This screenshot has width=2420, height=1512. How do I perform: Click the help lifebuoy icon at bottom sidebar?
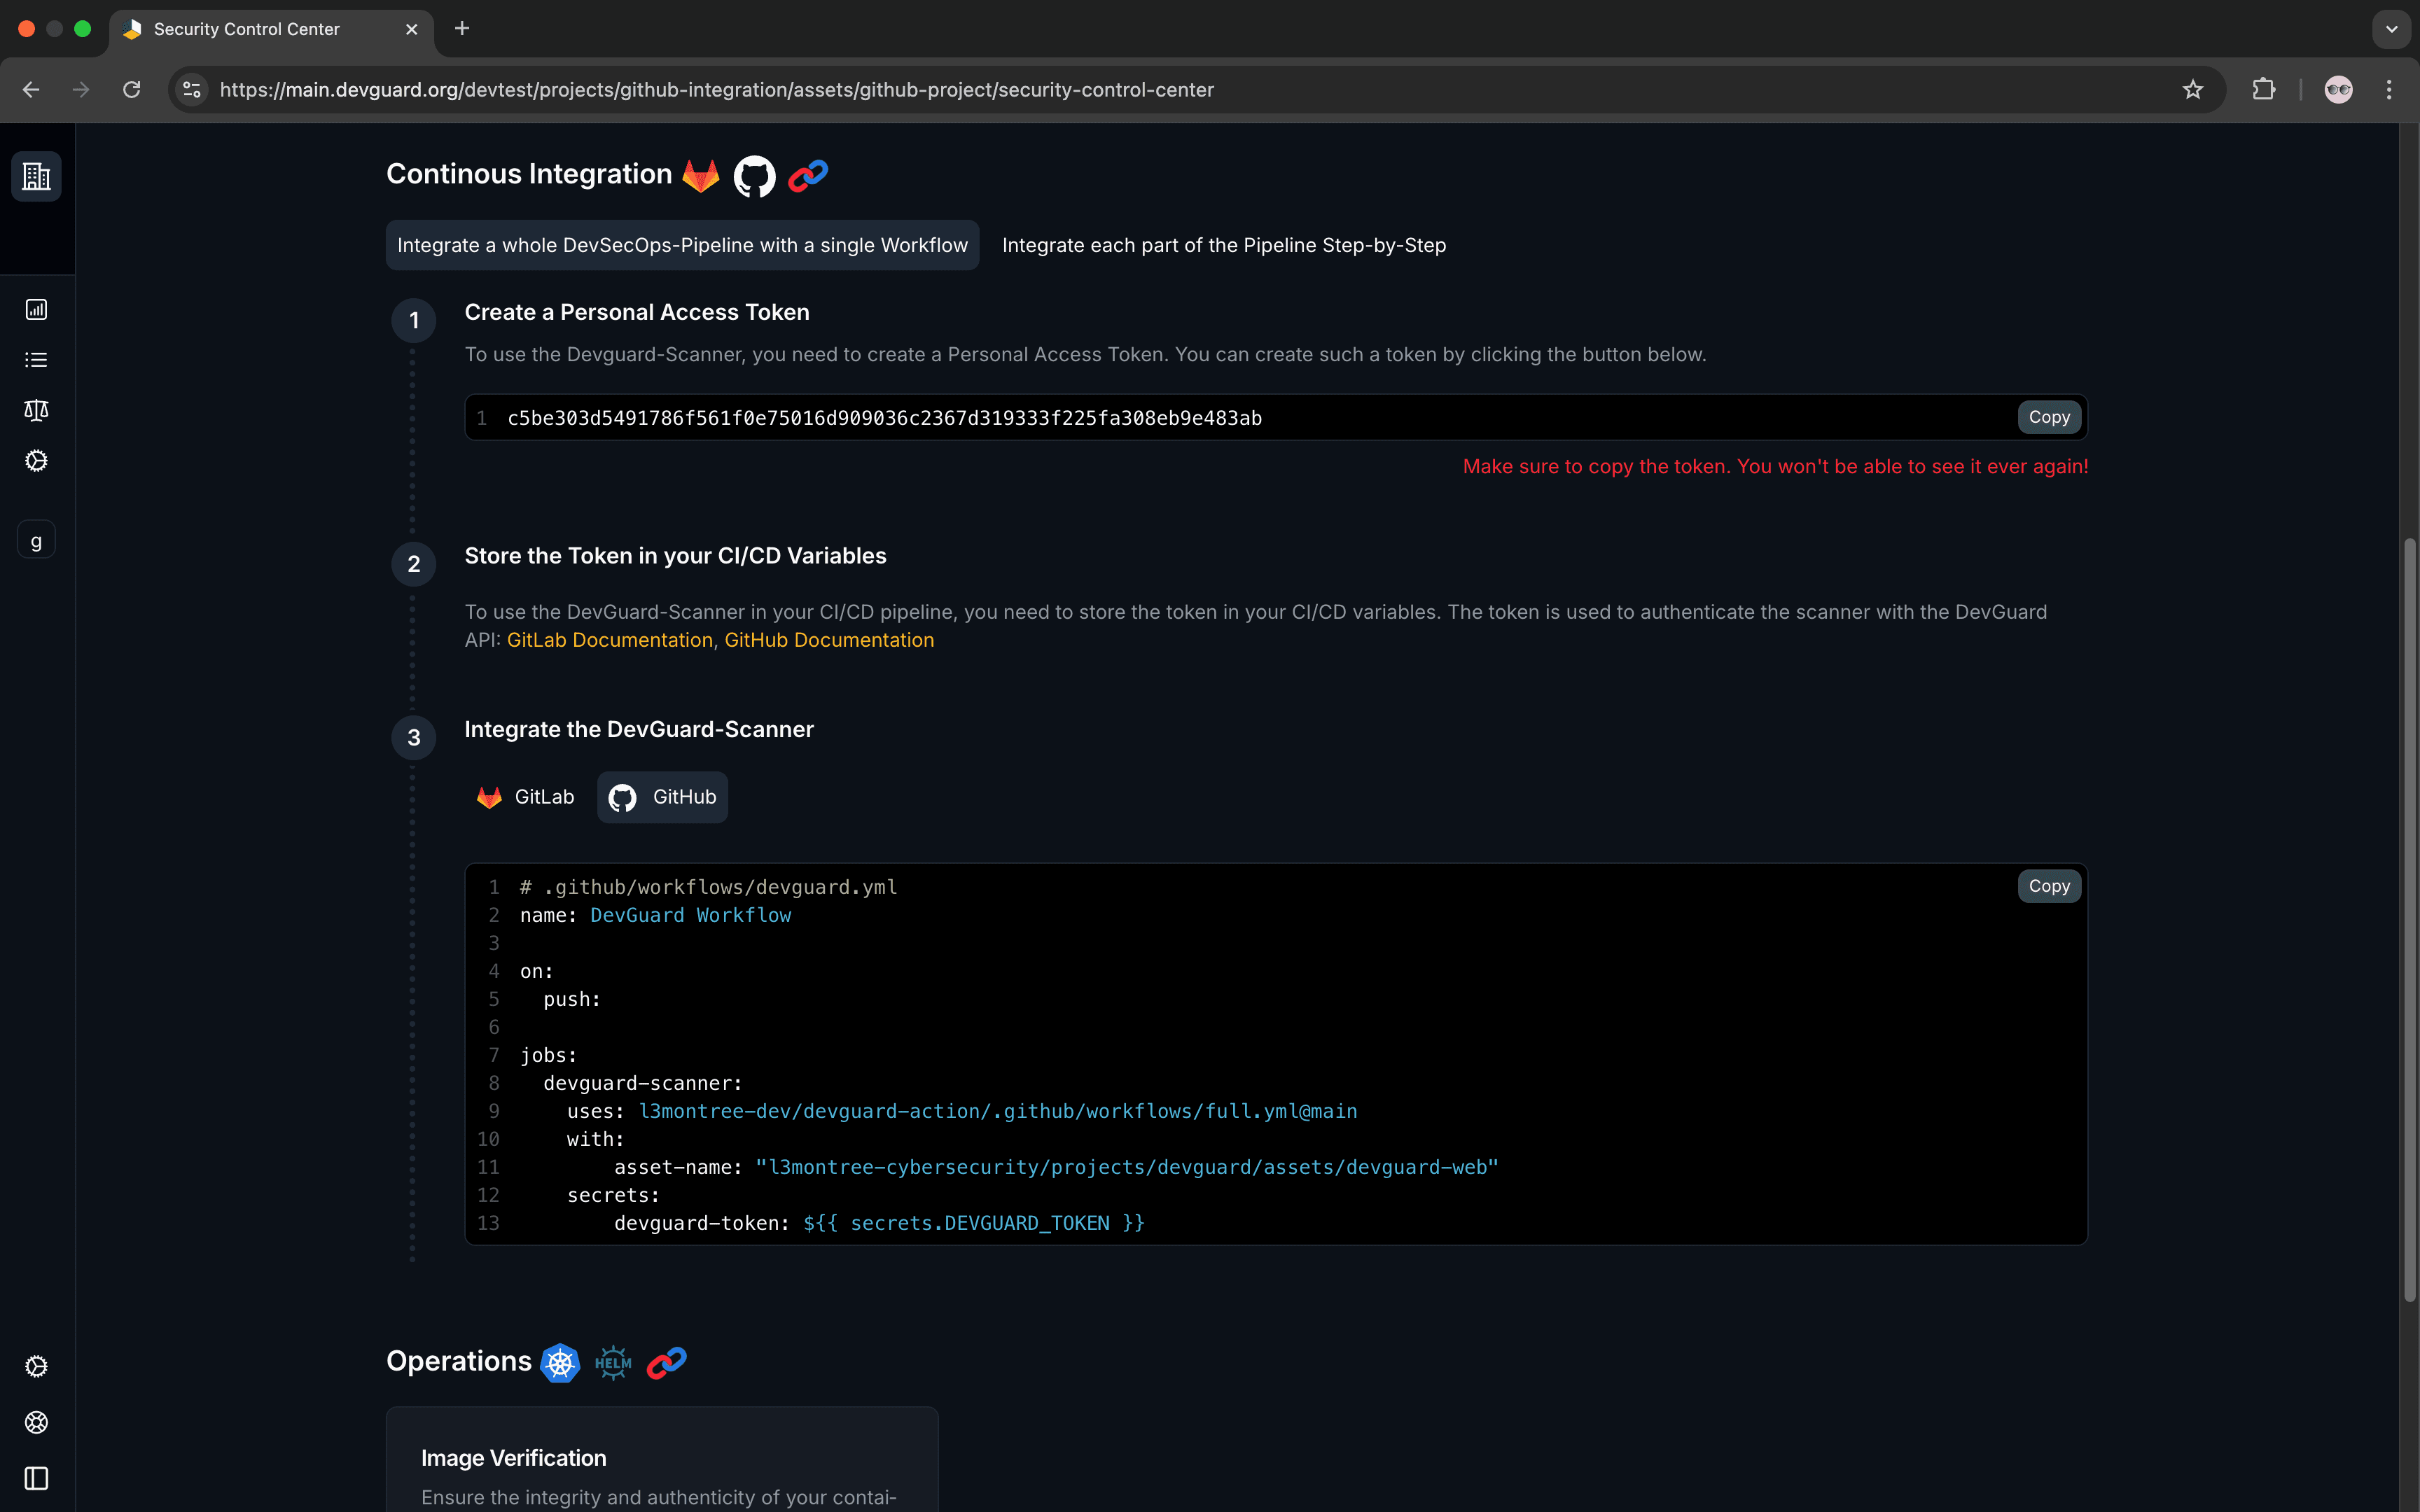36,1422
